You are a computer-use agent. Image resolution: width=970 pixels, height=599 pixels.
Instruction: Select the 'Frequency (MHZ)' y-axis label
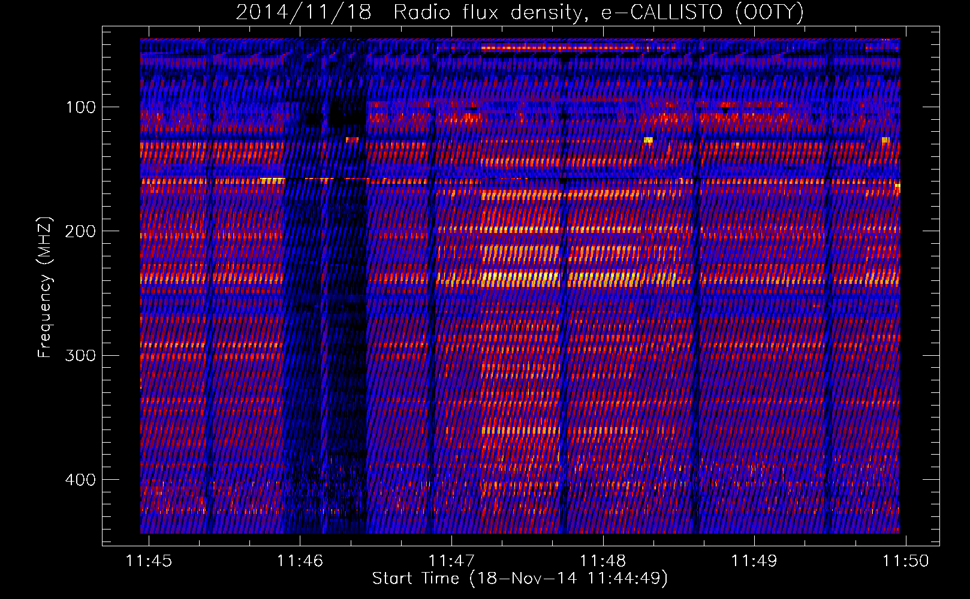coord(45,288)
